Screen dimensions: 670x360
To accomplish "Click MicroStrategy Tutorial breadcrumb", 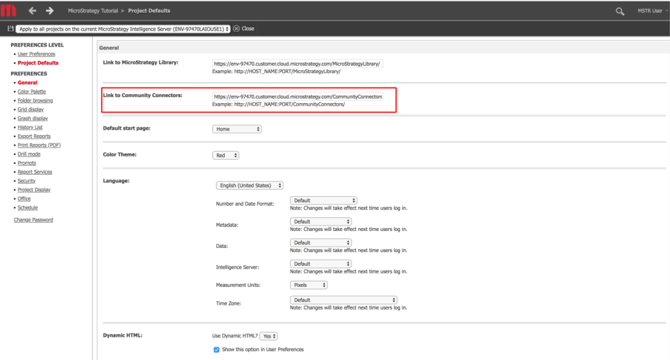I will [x=93, y=11].
